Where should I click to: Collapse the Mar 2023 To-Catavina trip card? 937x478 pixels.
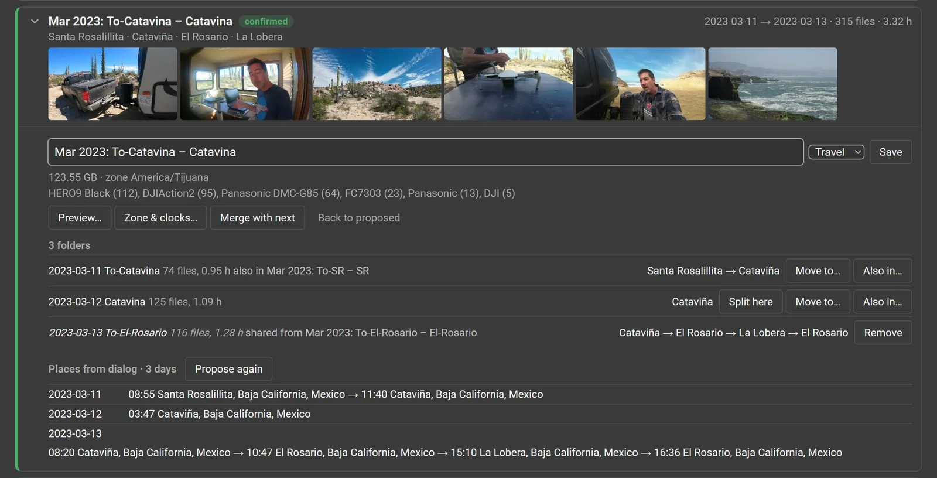[35, 22]
